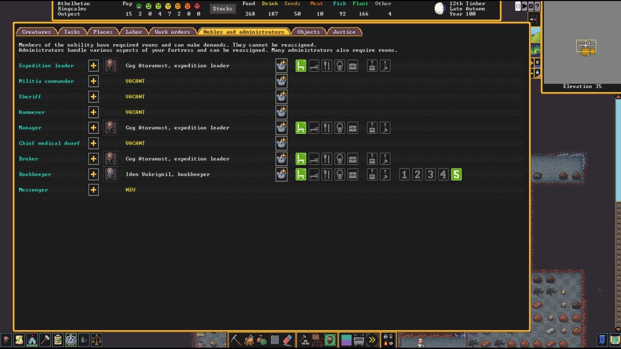Click the blue banner icon at bottom right
This screenshot has height=349, width=621.
pos(602,340)
